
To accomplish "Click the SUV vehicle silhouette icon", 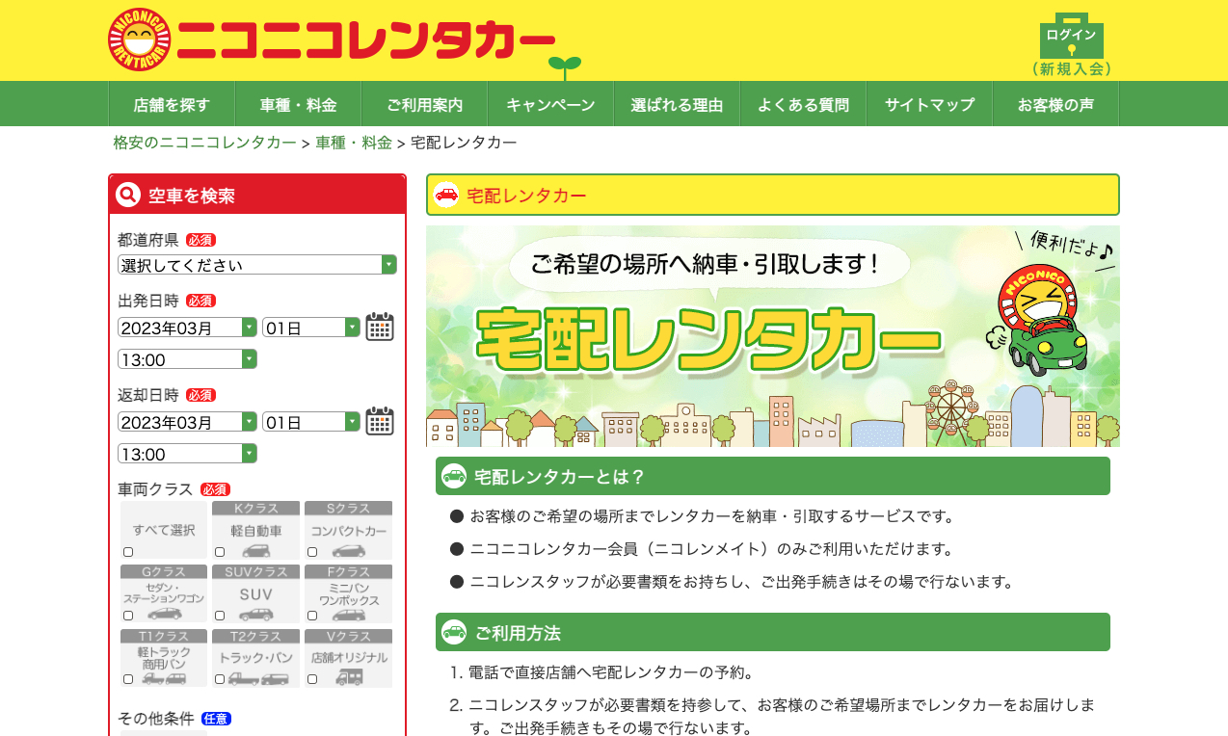I will [x=255, y=614].
